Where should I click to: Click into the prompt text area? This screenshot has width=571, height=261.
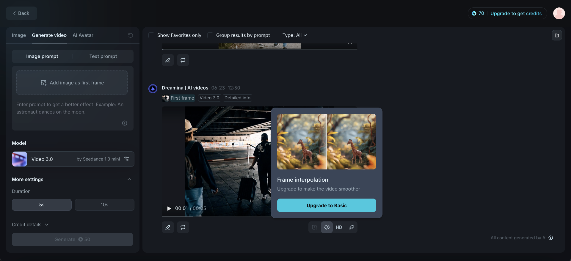click(73, 109)
